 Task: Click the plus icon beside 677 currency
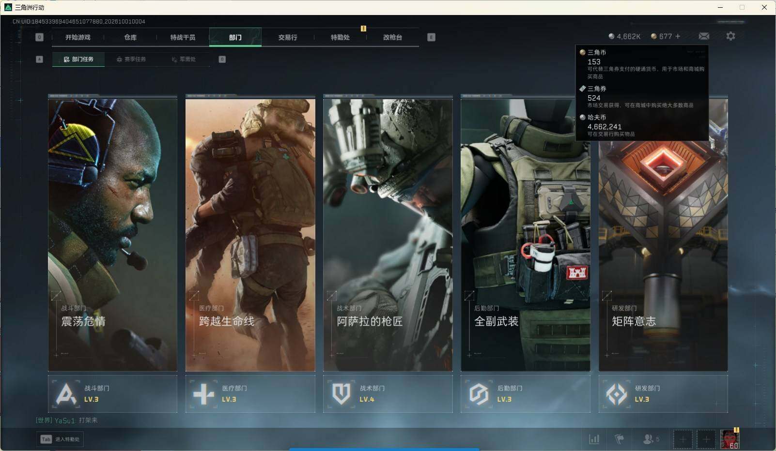tap(677, 36)
